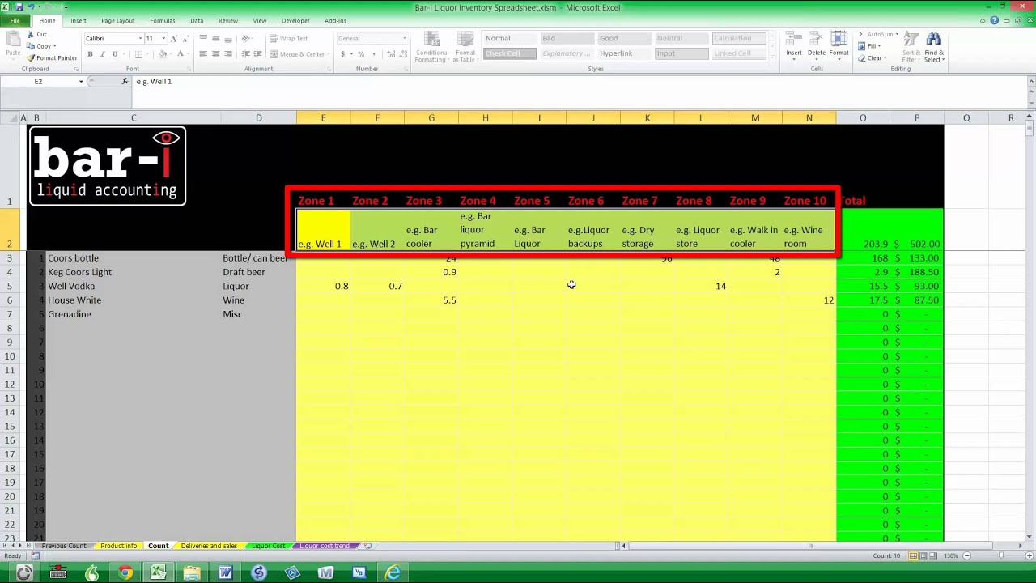
Task: Click the AutoSum sigma icon
Action: click(x=862, y=35)
